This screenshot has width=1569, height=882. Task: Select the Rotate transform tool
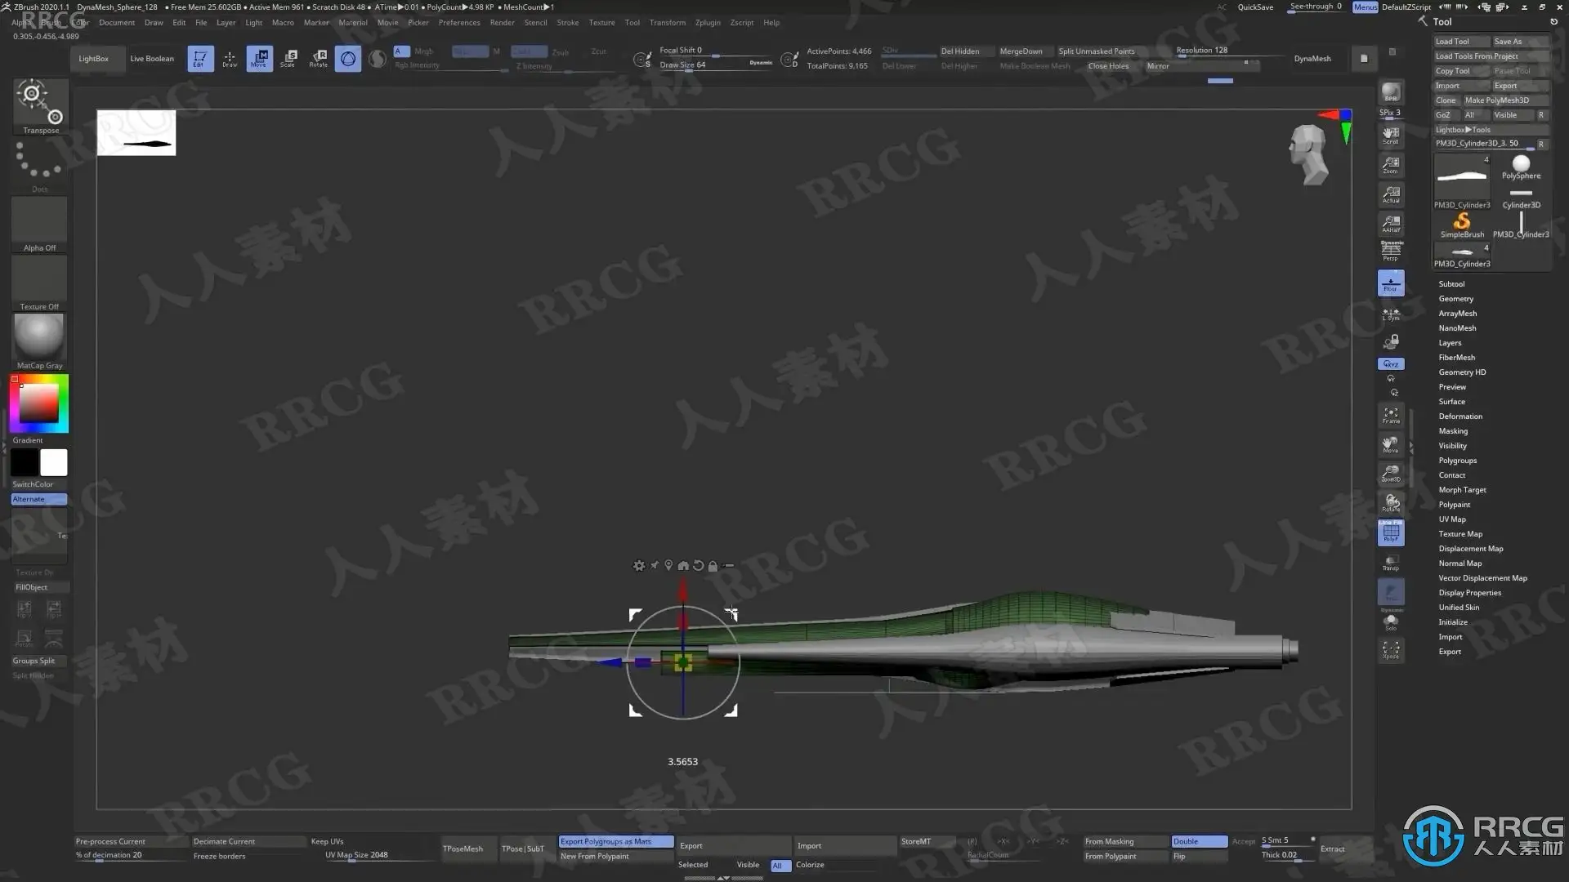tap(319, 58)
